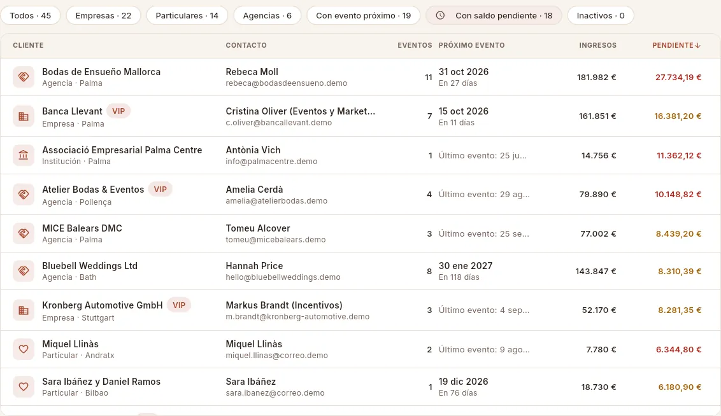Toggle the Con saldo pendiente · 18 filter

[494, 16]
